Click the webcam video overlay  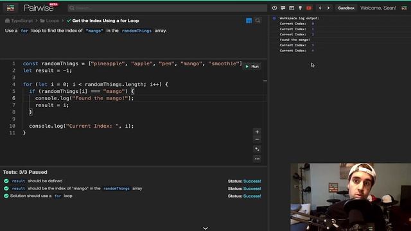click(x=351, y=197)
